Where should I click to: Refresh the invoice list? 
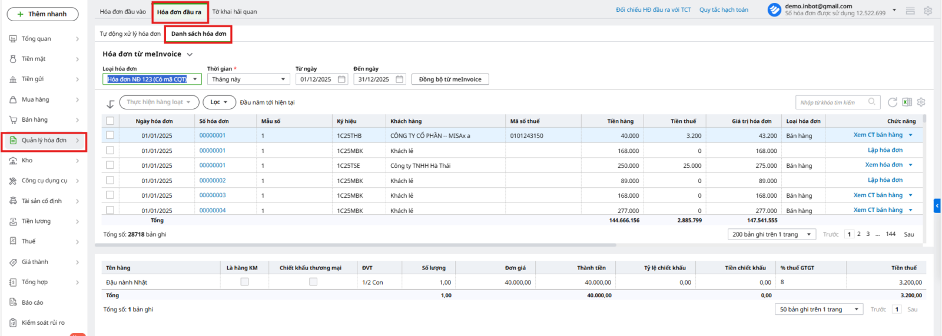[893, 102]
